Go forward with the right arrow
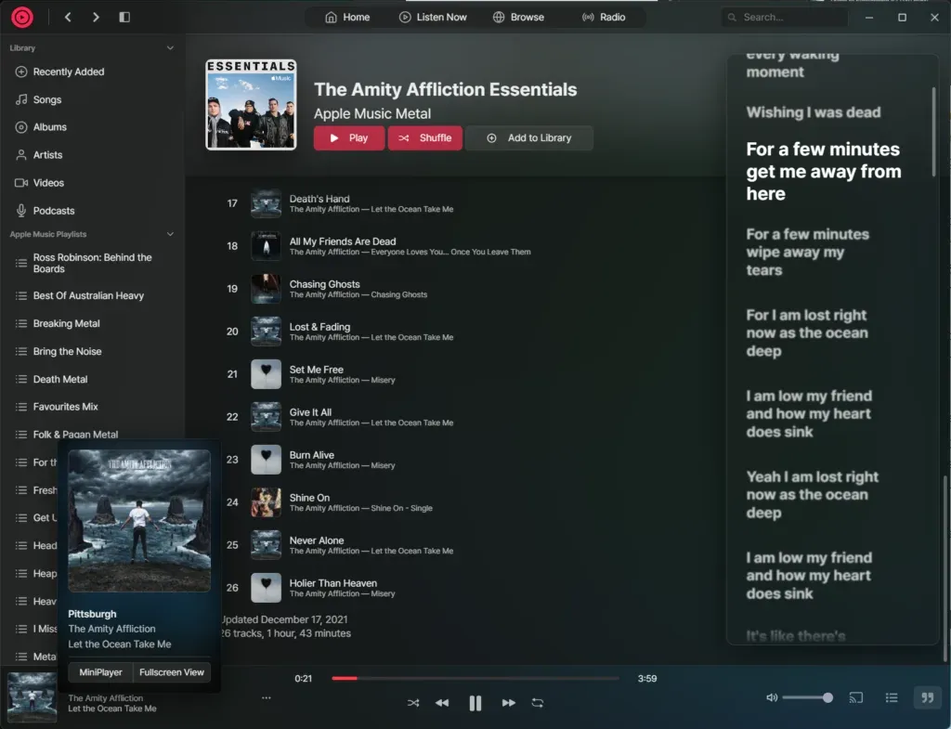The image size is (951, 729). tap(96, 17)
